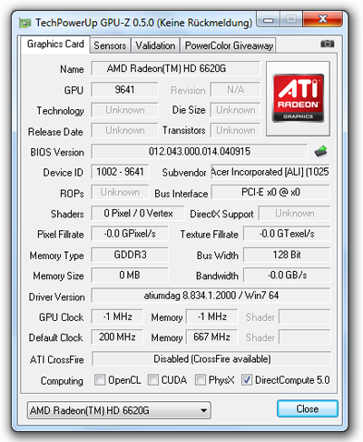This screenshot has height=442, width=363.
Task: Click the BIOS Version field 012.043.000.014.040915
Action: 199,151
